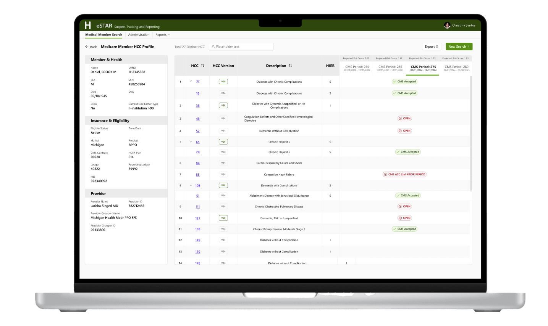Click Congestive Heart Failure description
This screenshot has width=548, height=326.
click(279, 175)
